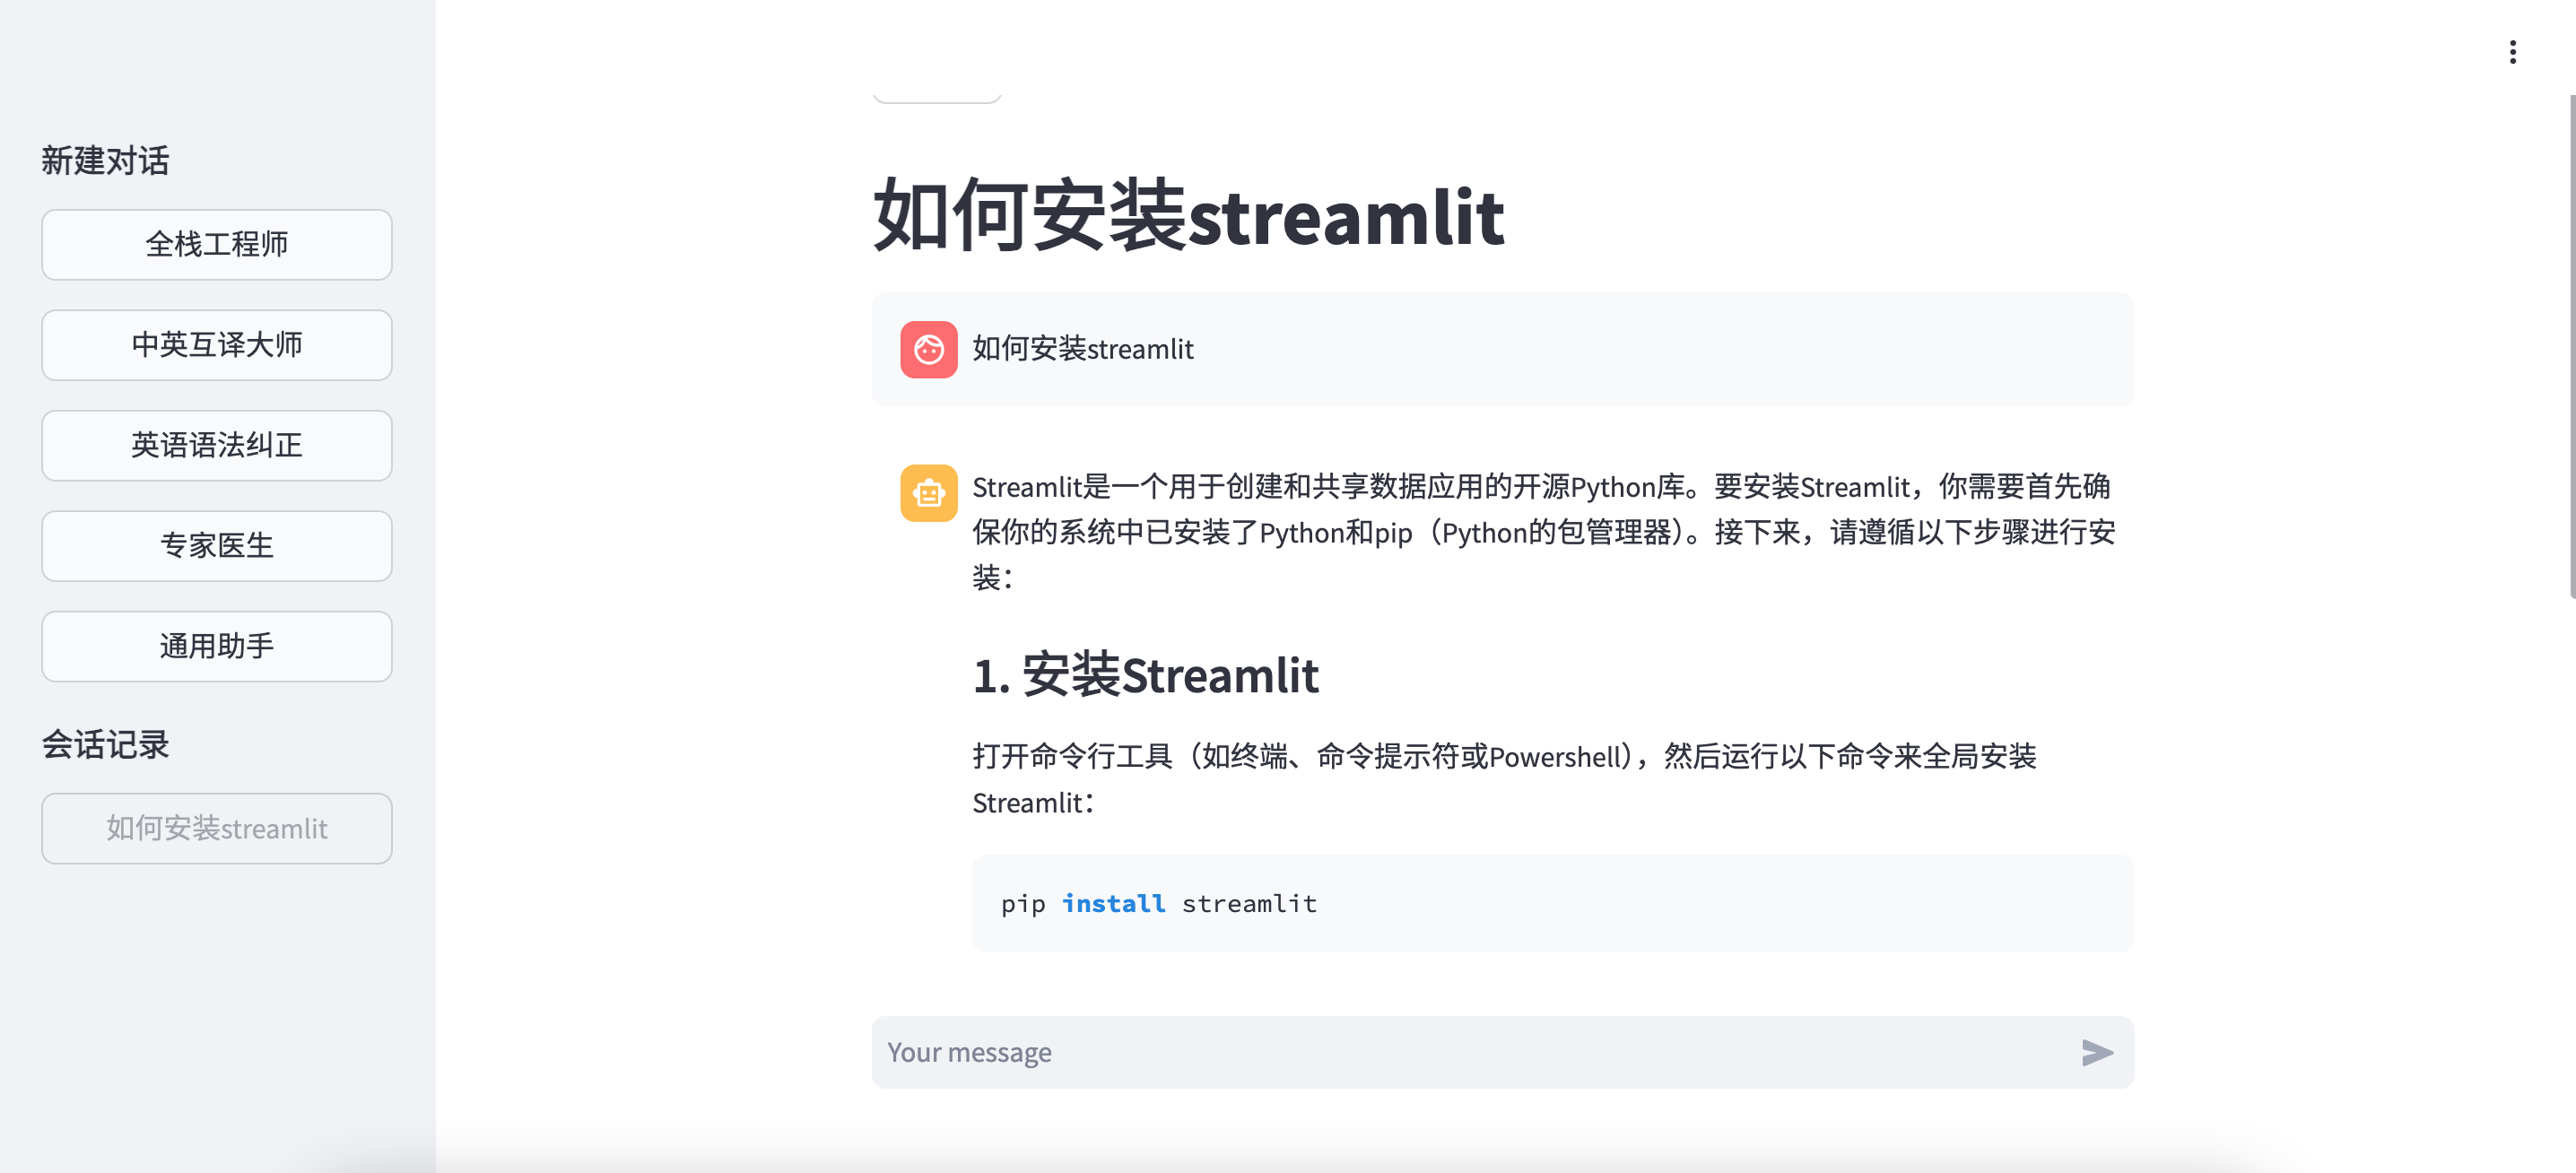The height and width of the screenshot is (1173, 2576).
Task: Click the blue install keyword in code
Action: click(1113, 903)
